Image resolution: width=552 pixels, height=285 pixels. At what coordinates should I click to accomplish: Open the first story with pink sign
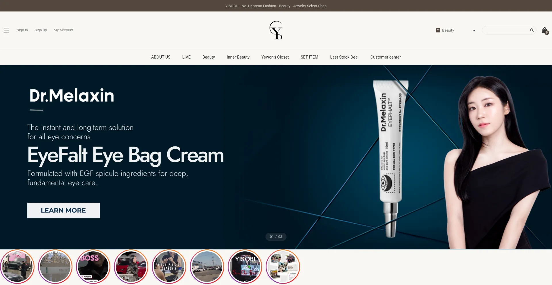[17, 267]
